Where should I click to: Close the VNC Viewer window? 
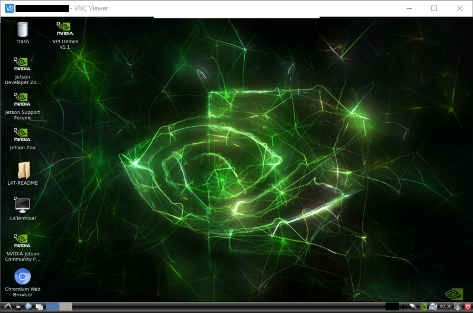click(x=459, y=8)
